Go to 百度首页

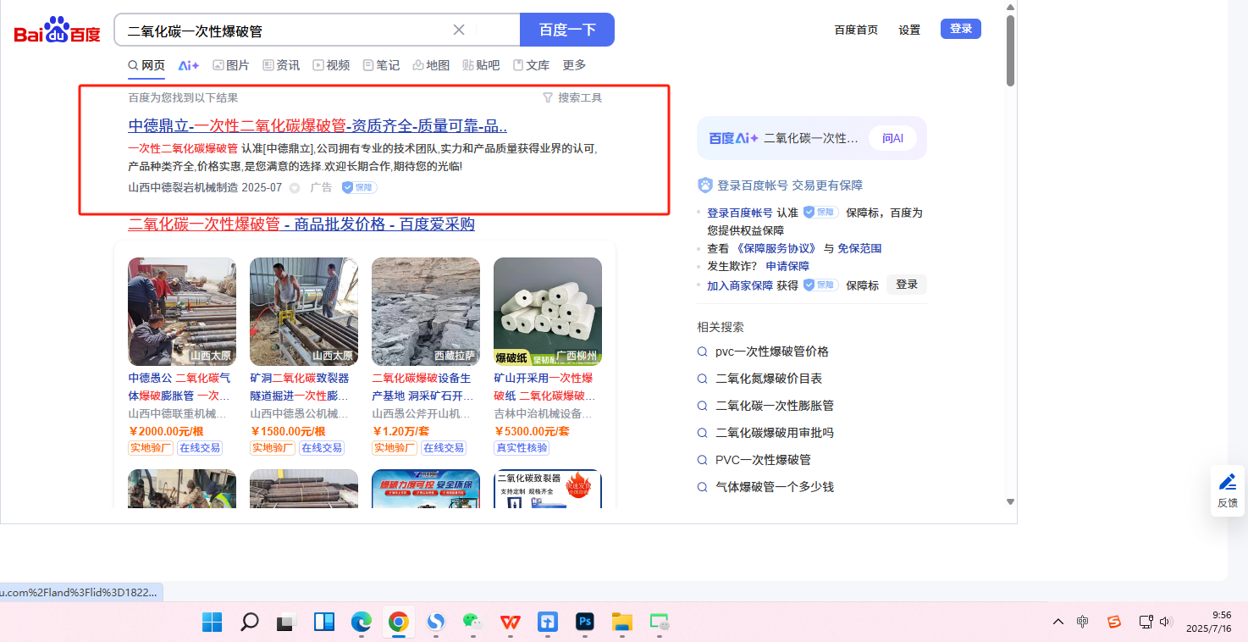coord(856,30)
